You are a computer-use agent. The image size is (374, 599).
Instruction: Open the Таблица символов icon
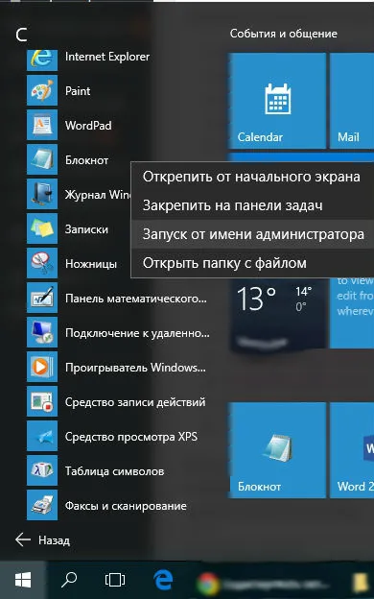pyautogui.click(x=42, y=470)
